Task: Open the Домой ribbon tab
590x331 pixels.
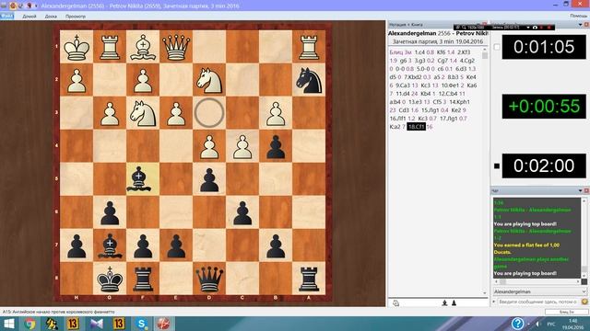Action: [29, 17]
